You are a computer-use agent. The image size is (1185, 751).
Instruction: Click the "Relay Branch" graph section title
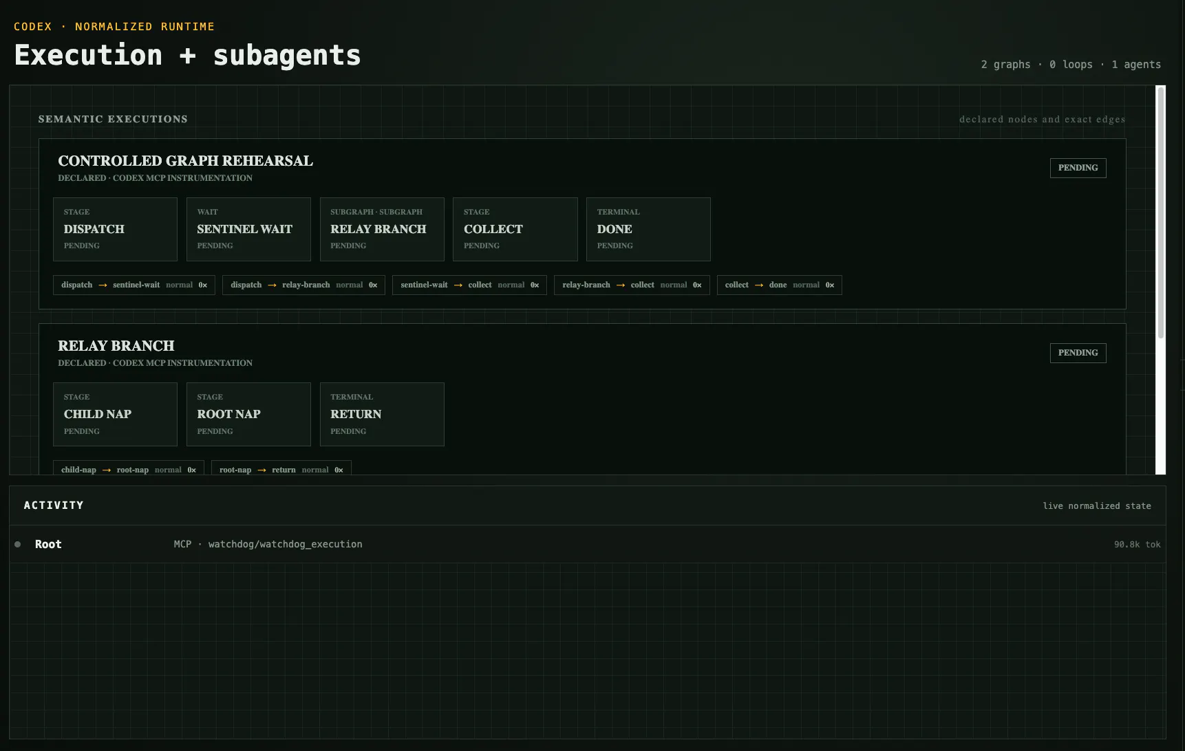point(116,346)
